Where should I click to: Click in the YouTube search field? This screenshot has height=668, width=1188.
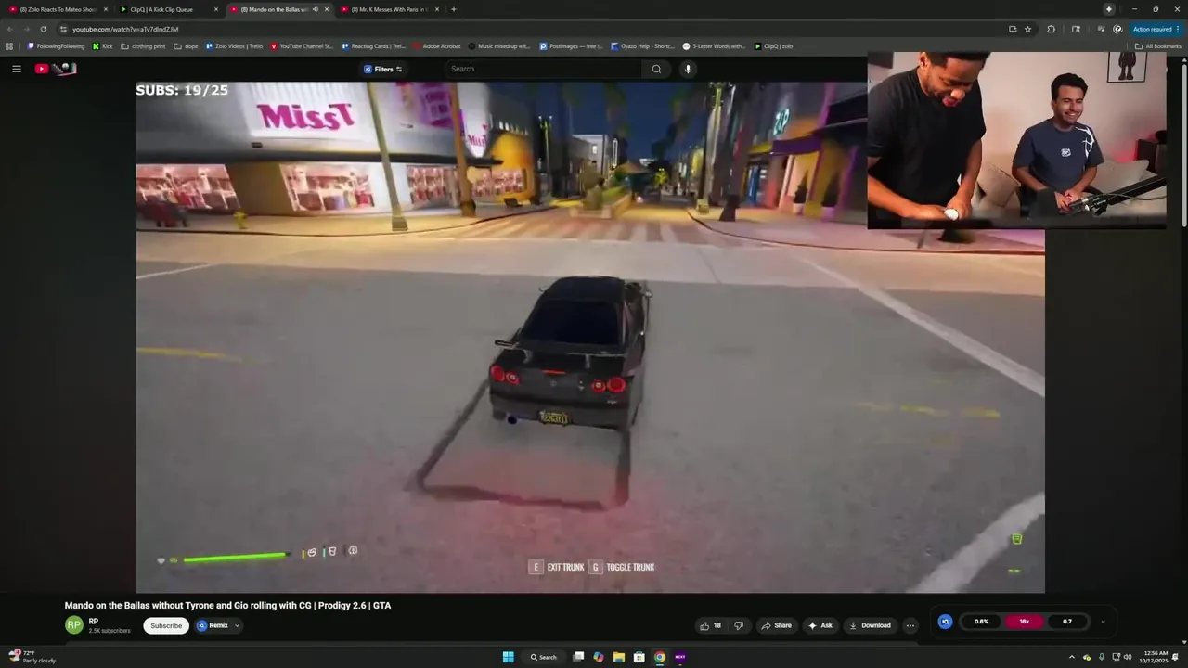[x=543, y=69]
